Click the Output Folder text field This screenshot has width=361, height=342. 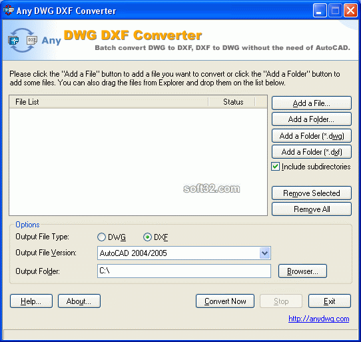point(184,271)
